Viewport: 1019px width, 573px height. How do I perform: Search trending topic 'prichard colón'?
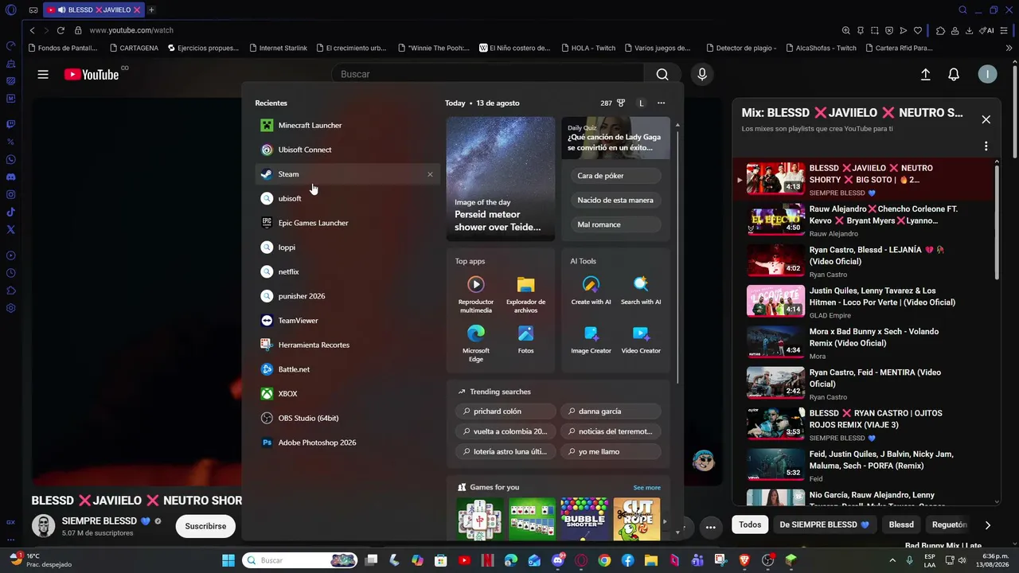(x=506, y=411)
